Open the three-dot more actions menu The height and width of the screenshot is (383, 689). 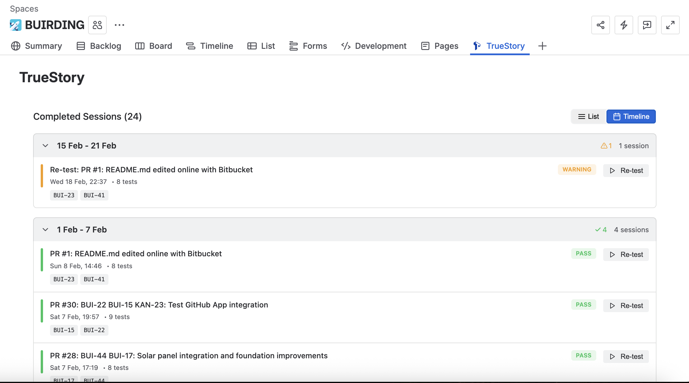(x=119, y=25)
